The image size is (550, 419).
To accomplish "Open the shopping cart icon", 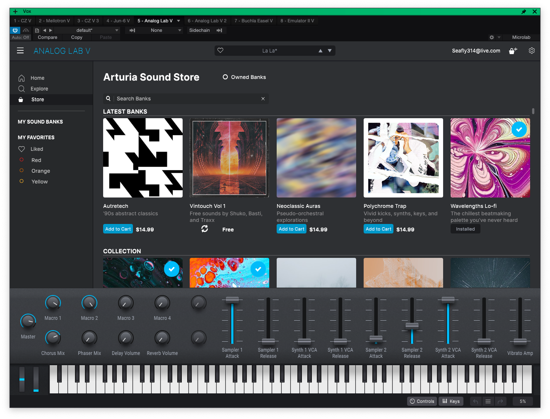I will pyautogui.click(x=513, y=51).
